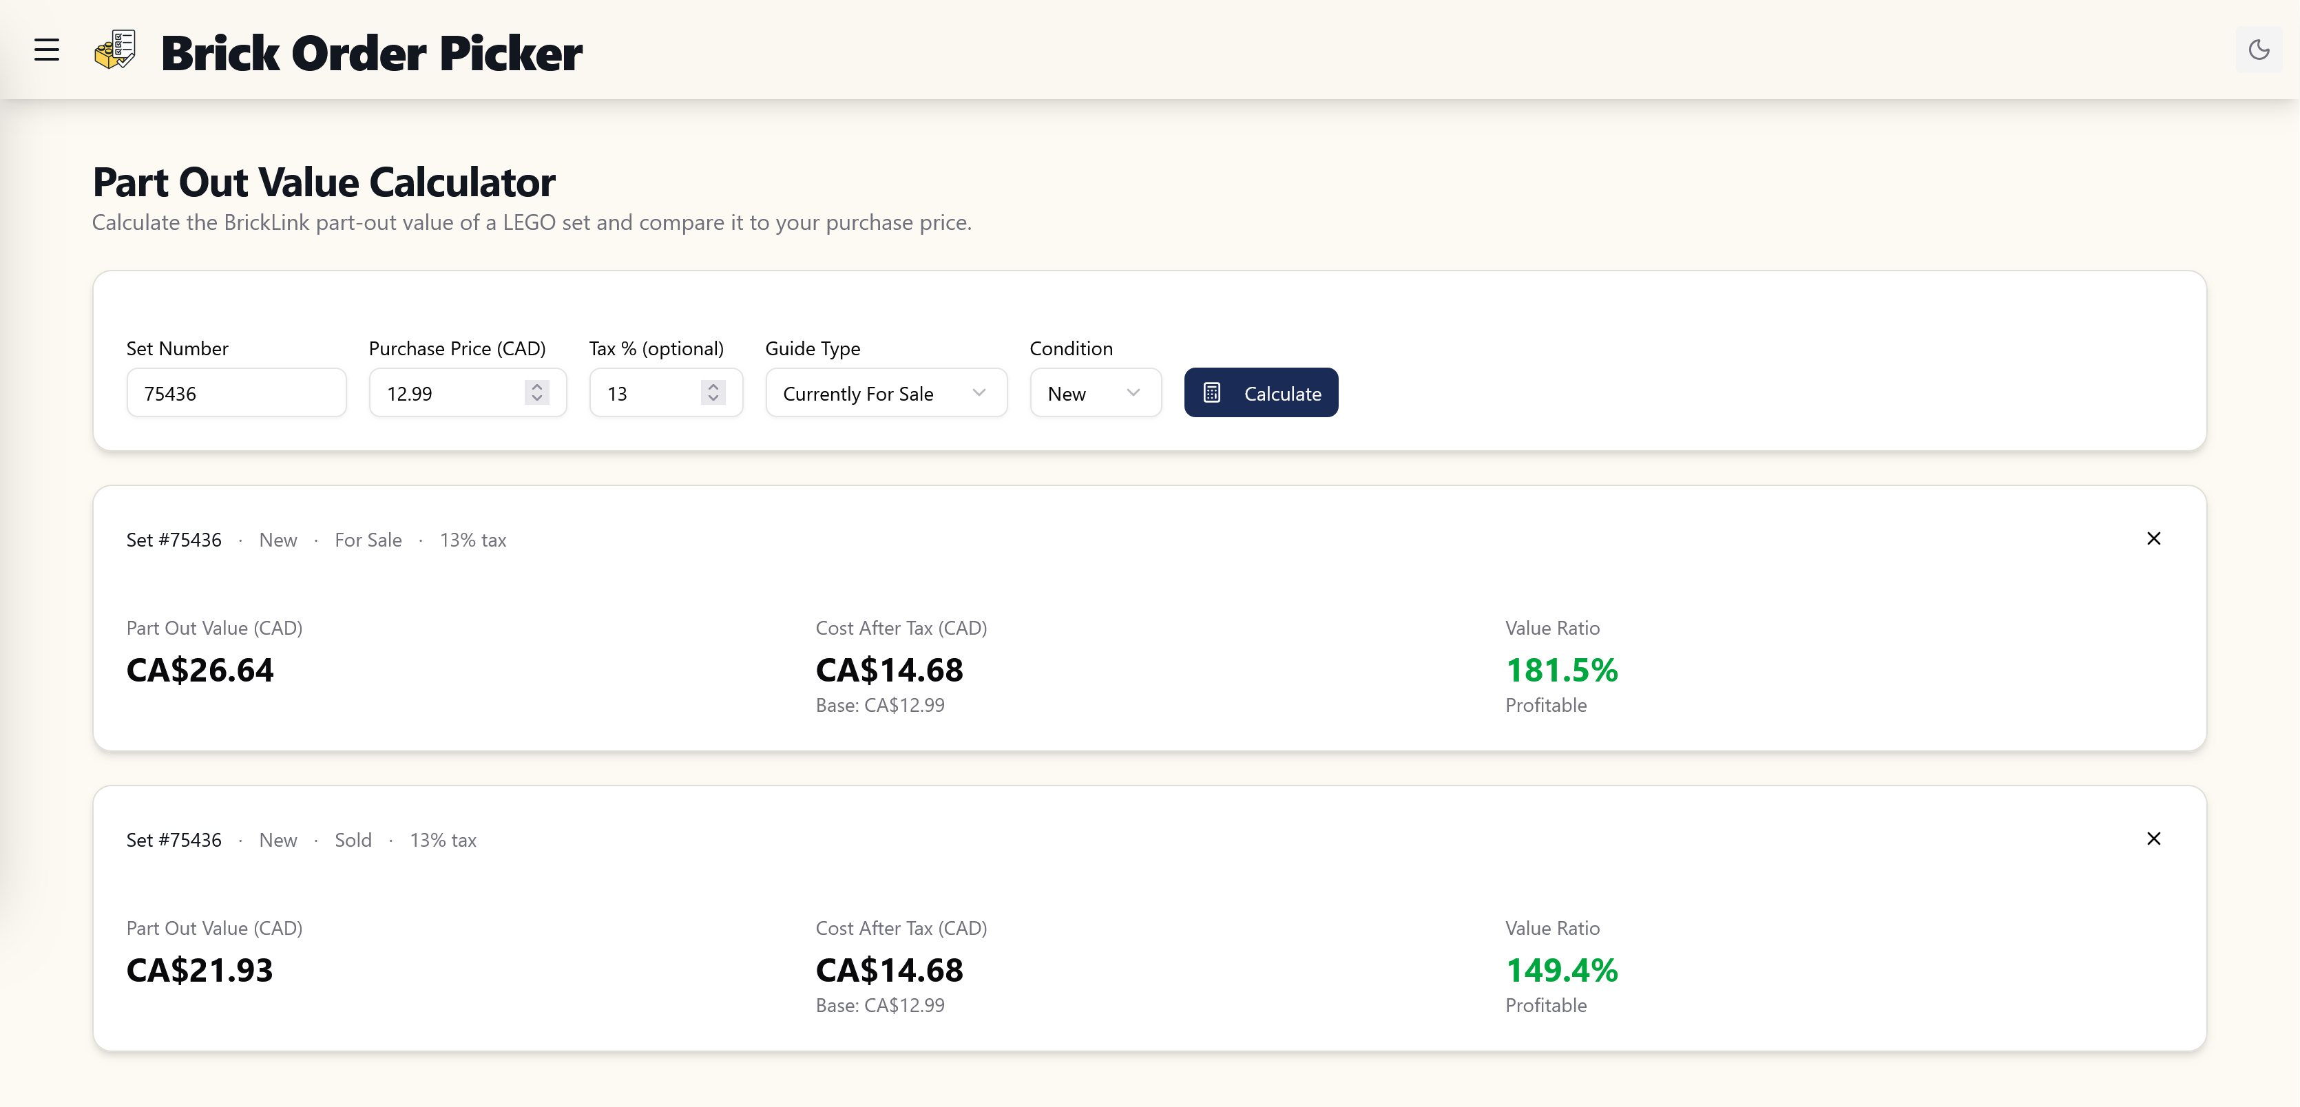
Task: Increase the Purchase Price with the up arrow
Action: pos(536,387)
